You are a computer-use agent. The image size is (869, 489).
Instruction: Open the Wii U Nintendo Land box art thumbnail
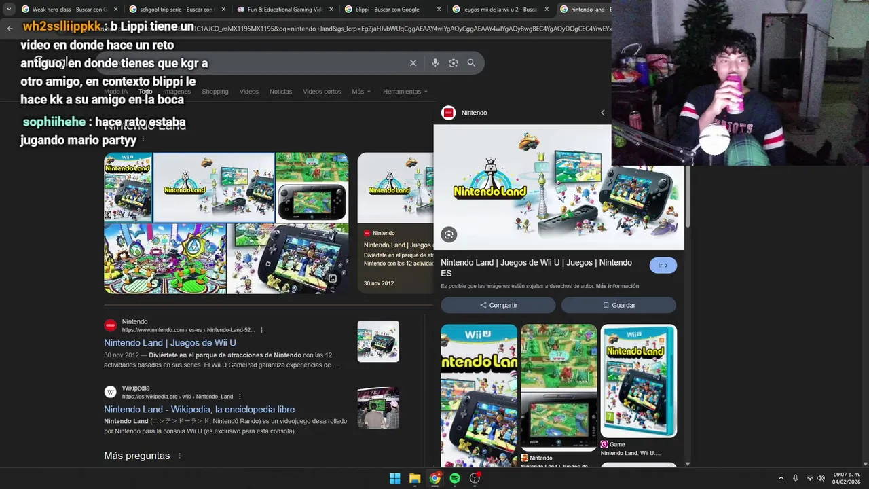(479, 396)
